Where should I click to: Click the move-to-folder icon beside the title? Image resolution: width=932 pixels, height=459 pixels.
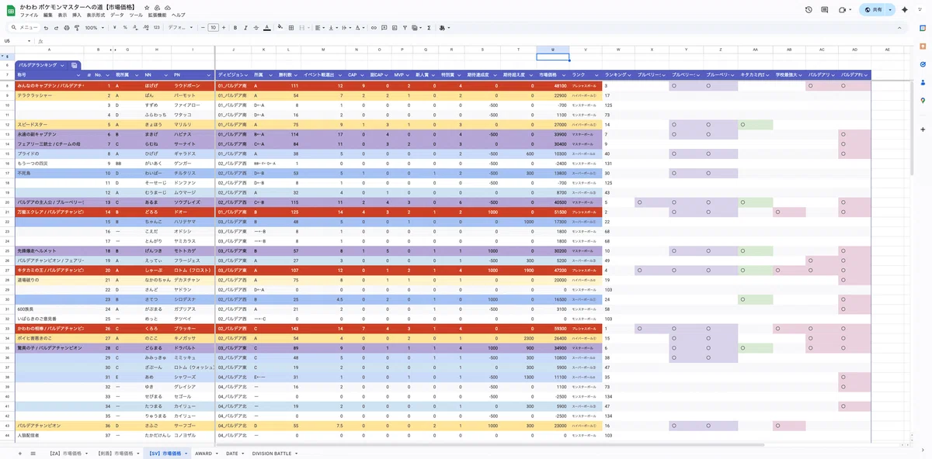(158, 7)
